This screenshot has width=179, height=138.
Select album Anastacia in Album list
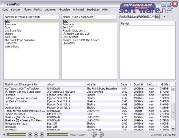click(x=89, y=24)
